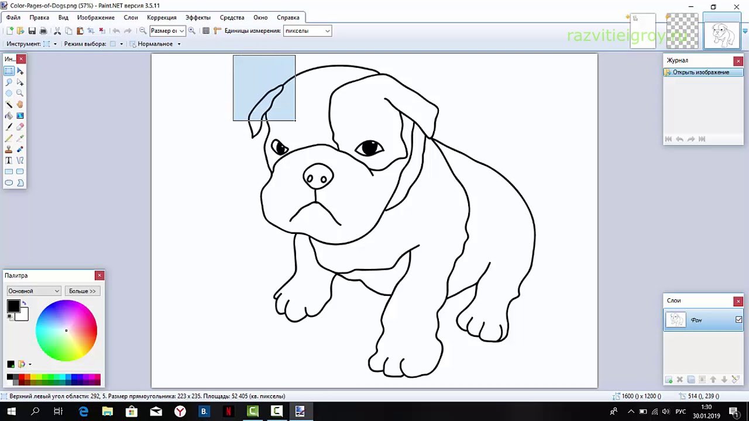Screen dimensions: 749x421
Task: Click the Больше >> button in the palette
Action: 82,291
